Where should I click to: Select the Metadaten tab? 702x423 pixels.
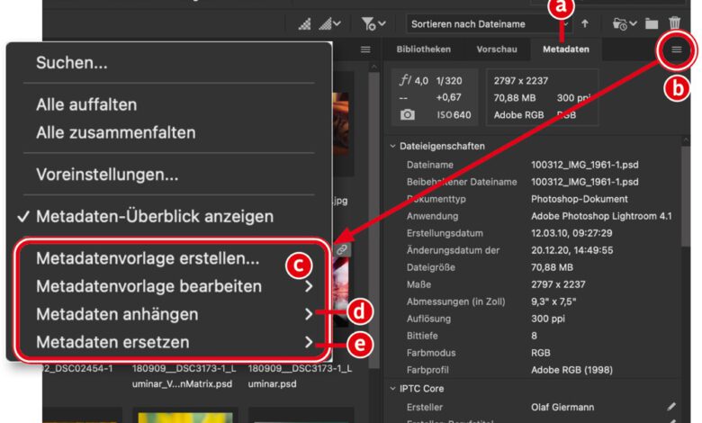566,49
